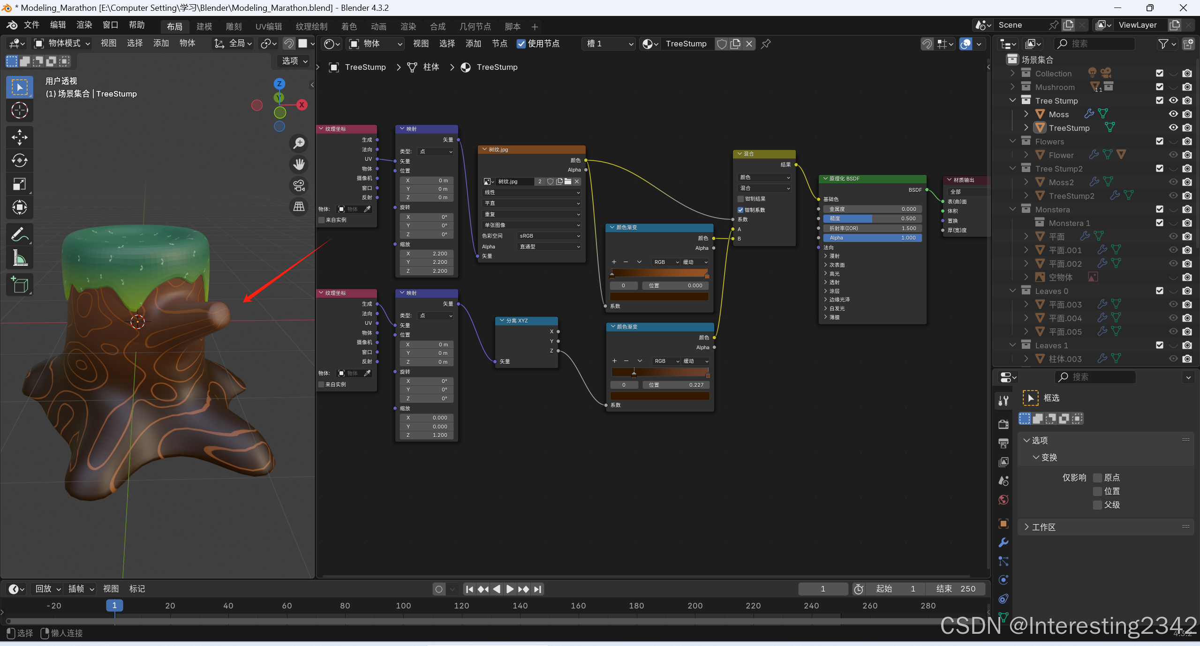1200x646 pixels.
Task: Expand the Mushroom collection
Action: coord(1012,87)
